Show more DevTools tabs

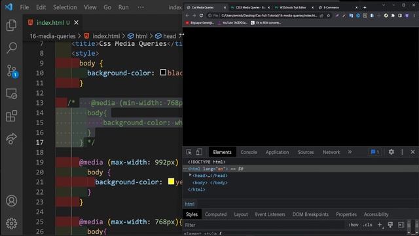click(x=350, y=152)
